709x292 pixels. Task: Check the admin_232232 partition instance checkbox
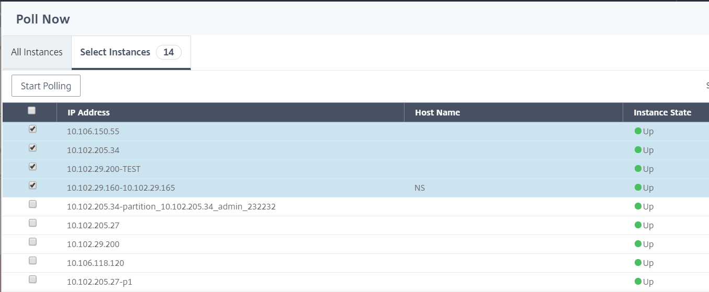click(32, 204)
